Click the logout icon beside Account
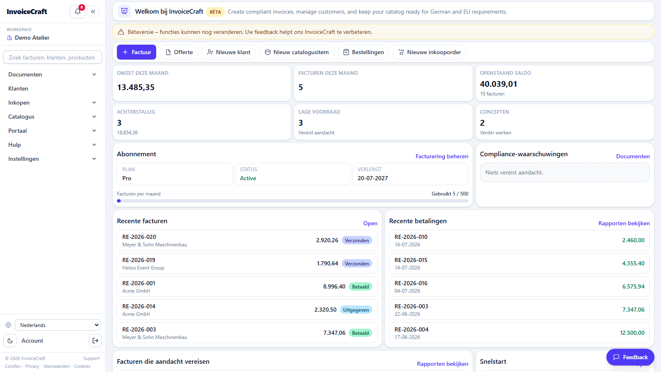 pyautogui.click(x=95, y=341)
